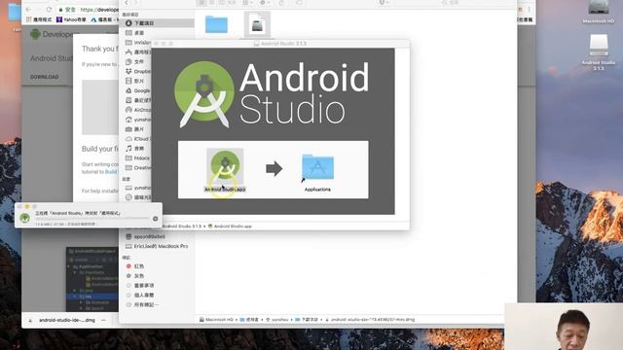Open iCloud Drive in the Finder sidebar

pos(137,139)
